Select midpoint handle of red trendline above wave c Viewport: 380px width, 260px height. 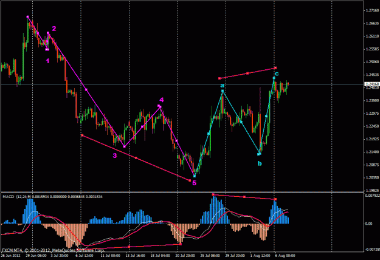pos(247,73)
